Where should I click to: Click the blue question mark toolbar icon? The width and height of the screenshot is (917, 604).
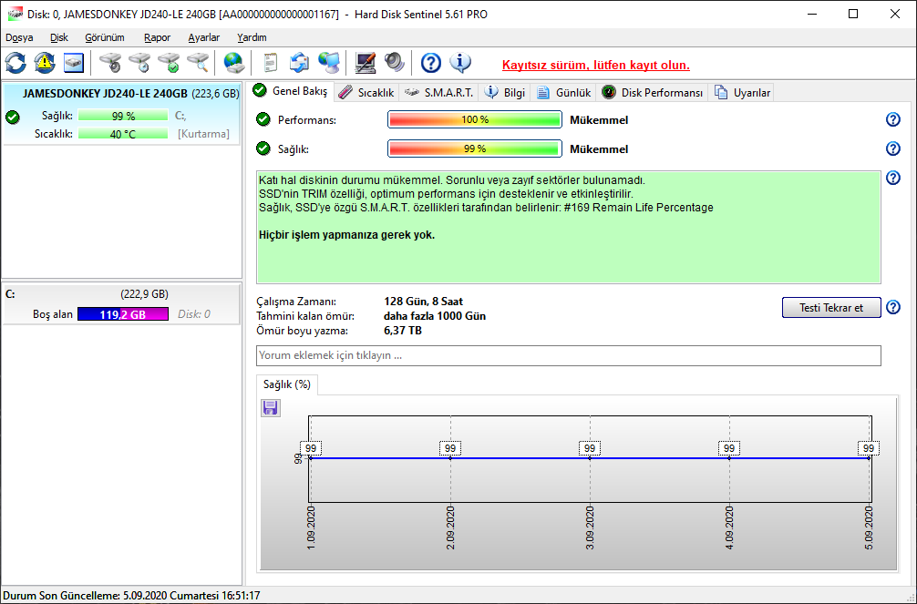pos(431,63)
